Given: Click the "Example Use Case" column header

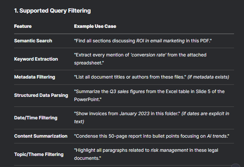Looking at the screenshot, I should 95,26.
